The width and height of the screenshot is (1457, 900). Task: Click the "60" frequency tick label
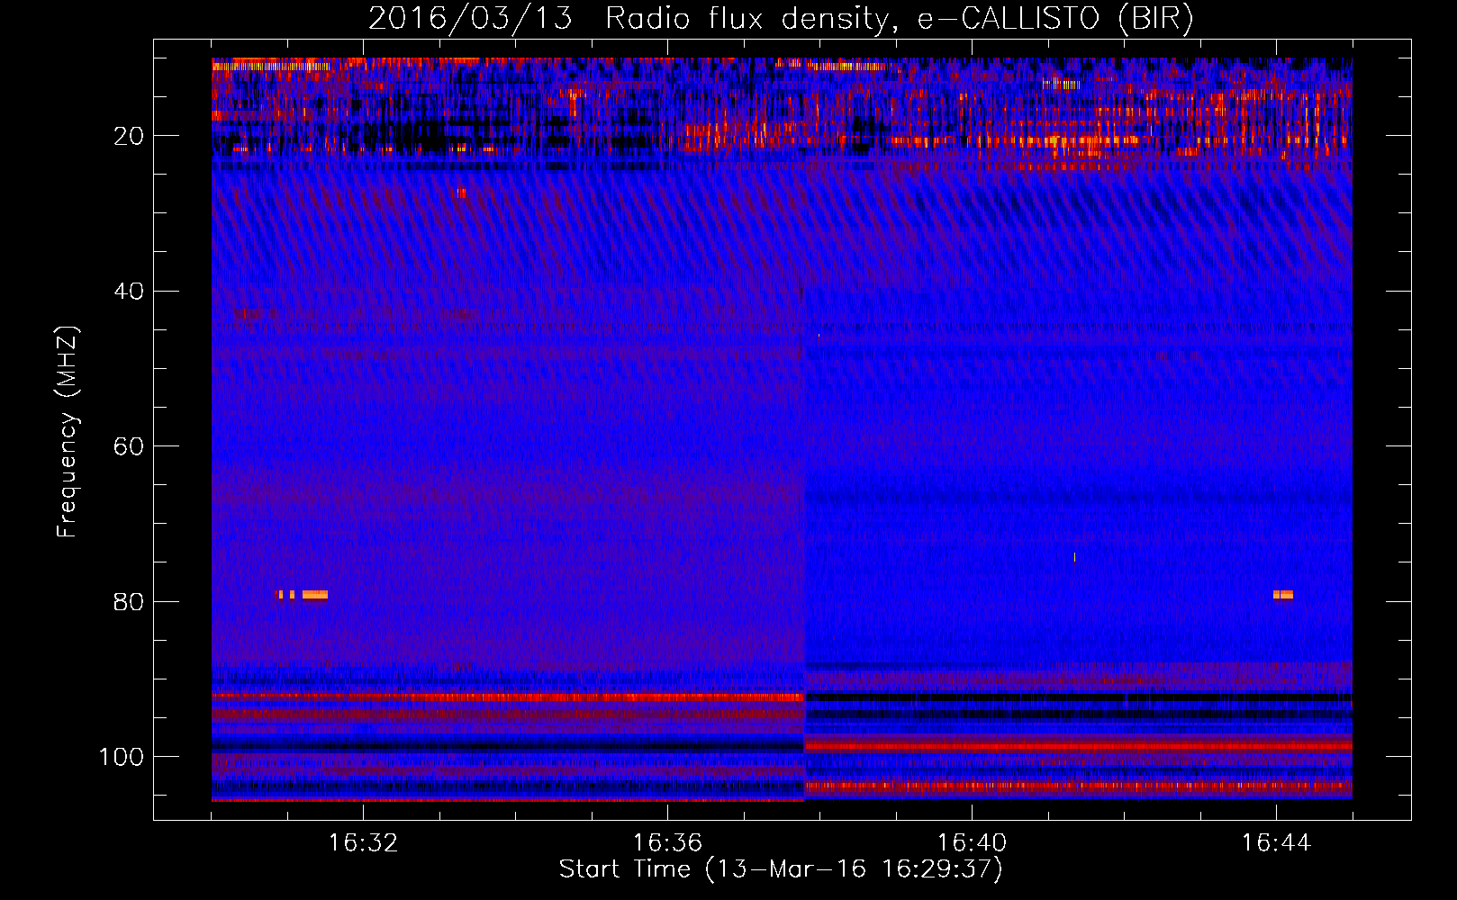tap(129, 446)
